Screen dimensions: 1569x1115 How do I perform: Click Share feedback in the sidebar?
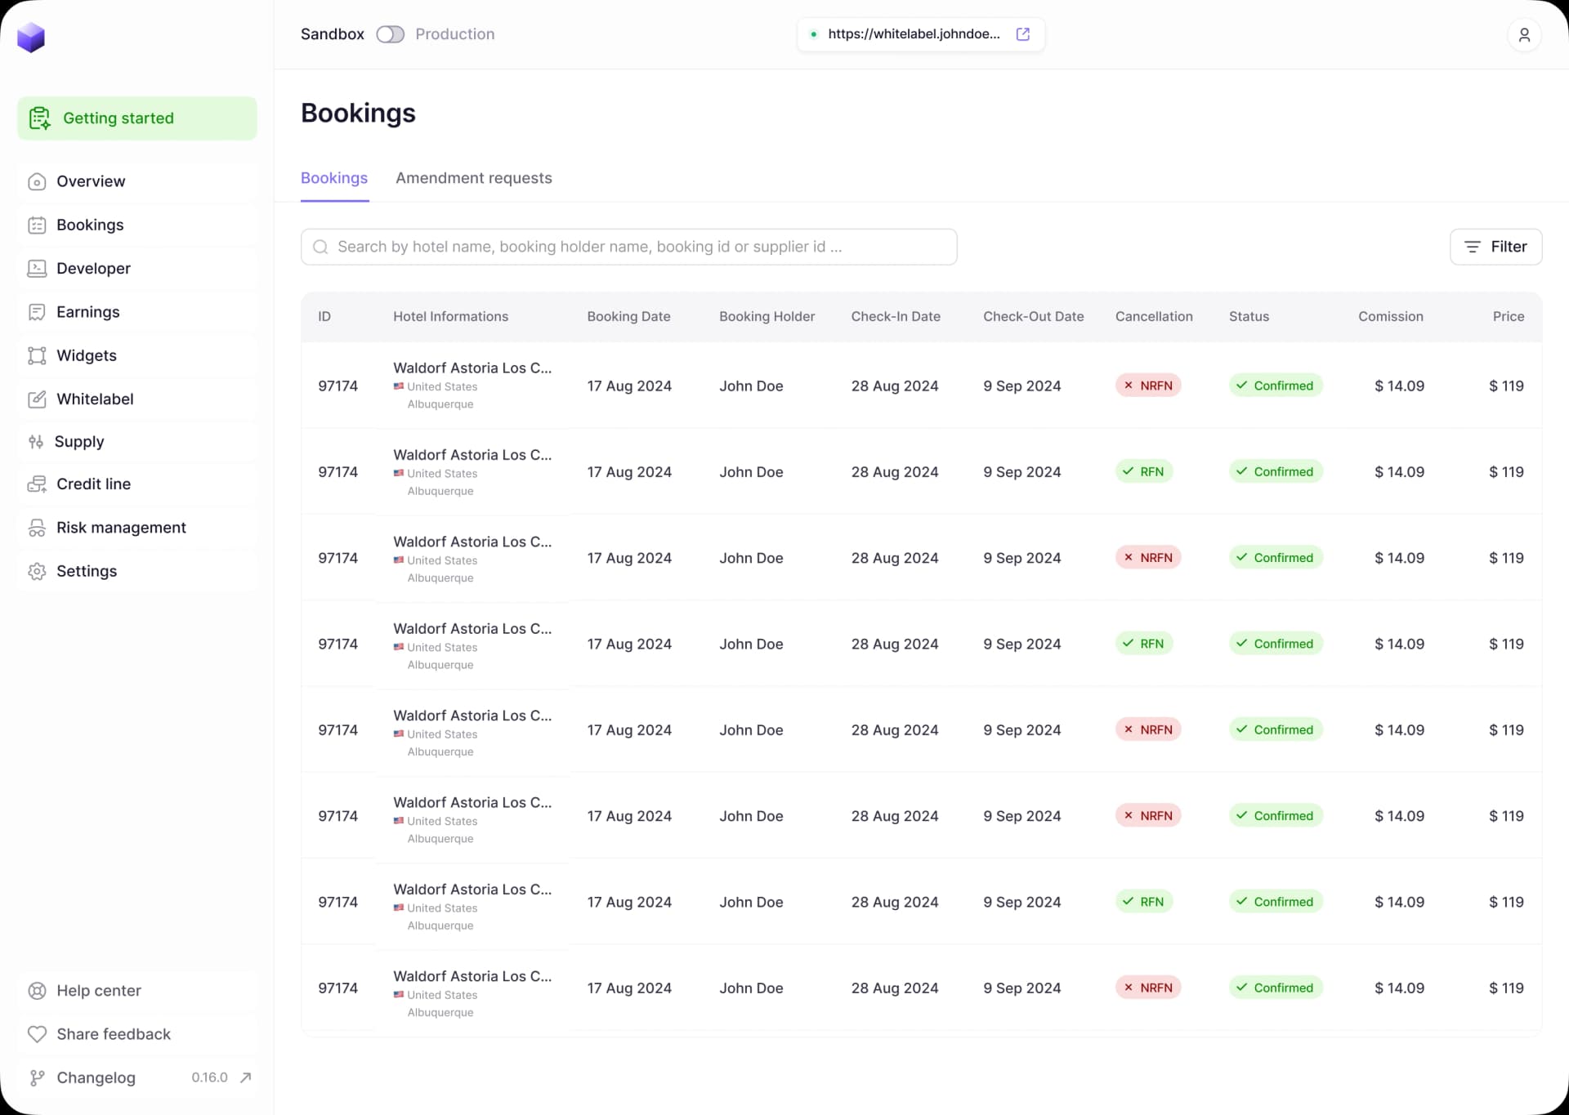point(113,1033)
